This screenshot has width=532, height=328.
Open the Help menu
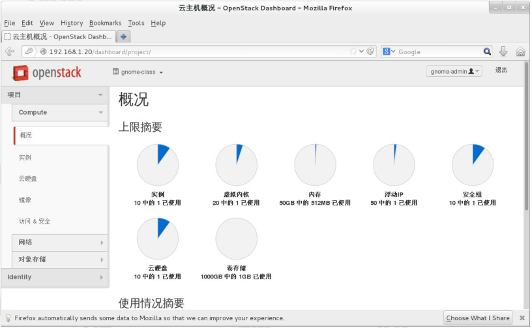[x=158, y=23]
